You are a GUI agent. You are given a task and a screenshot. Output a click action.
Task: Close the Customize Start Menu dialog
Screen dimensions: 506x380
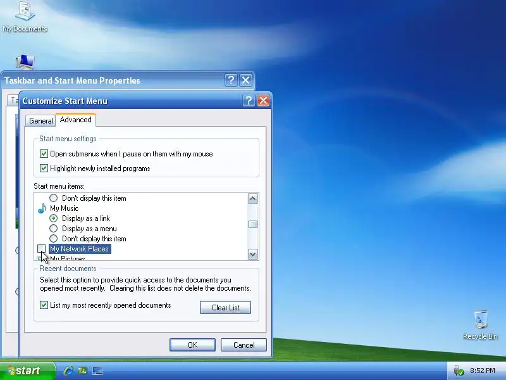point(263,101)
